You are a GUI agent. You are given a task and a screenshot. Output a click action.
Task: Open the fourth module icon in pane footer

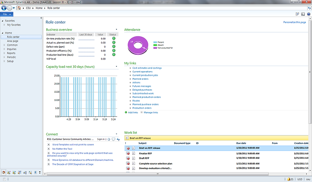pos(19,173)
